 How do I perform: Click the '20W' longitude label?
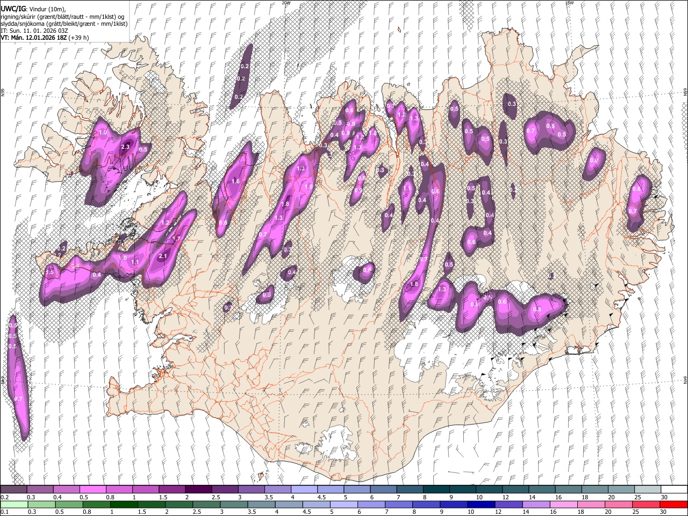click(x=286, y=3)
